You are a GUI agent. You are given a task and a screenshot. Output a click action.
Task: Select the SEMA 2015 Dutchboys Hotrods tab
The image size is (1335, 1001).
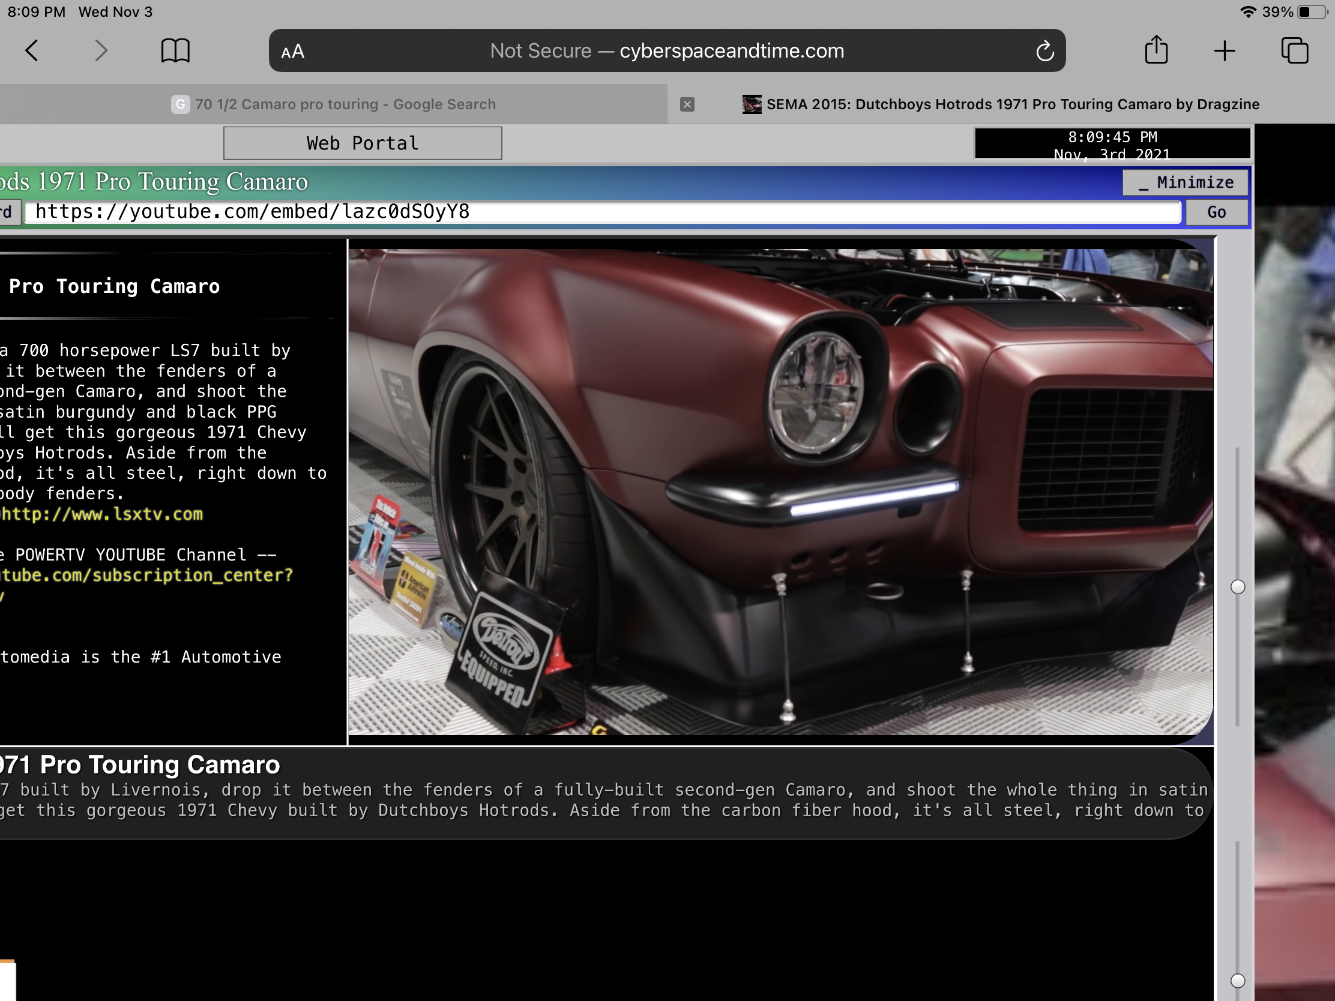(1001, 104)
